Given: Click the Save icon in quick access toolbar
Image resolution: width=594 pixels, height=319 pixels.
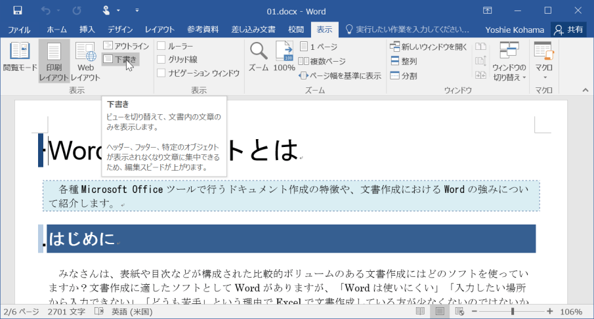Looking at the screenshot, I should (x=18, y=11).
